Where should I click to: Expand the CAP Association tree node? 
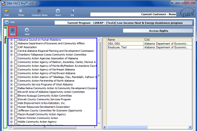click(11, 47)
